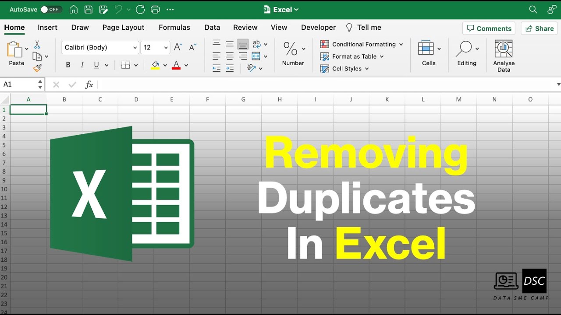The image size is (561, 315).
Task: Toggle Italic formatting
Action: [82, 65]
